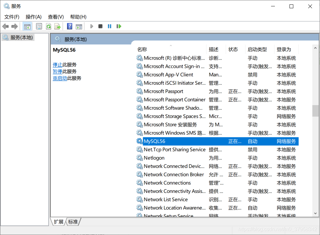Image resolution: width=320 pixels, height=235 pixels.
Task: Open the 帮助(H) menu
Action: click(78, 17)
